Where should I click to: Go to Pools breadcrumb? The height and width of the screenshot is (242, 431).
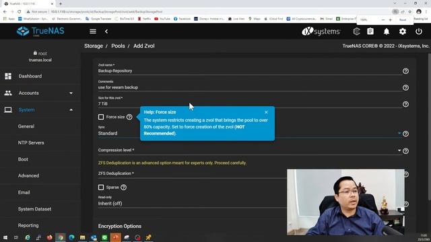click(x=118, y=46)
